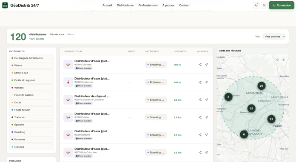Click the Carte des résultats heading
296x162 pixels.
pos(230,51)
